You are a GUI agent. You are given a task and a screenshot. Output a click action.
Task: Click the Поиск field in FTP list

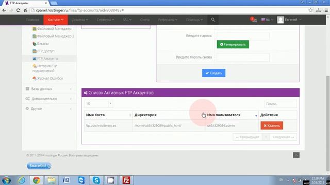coord(280,104)
